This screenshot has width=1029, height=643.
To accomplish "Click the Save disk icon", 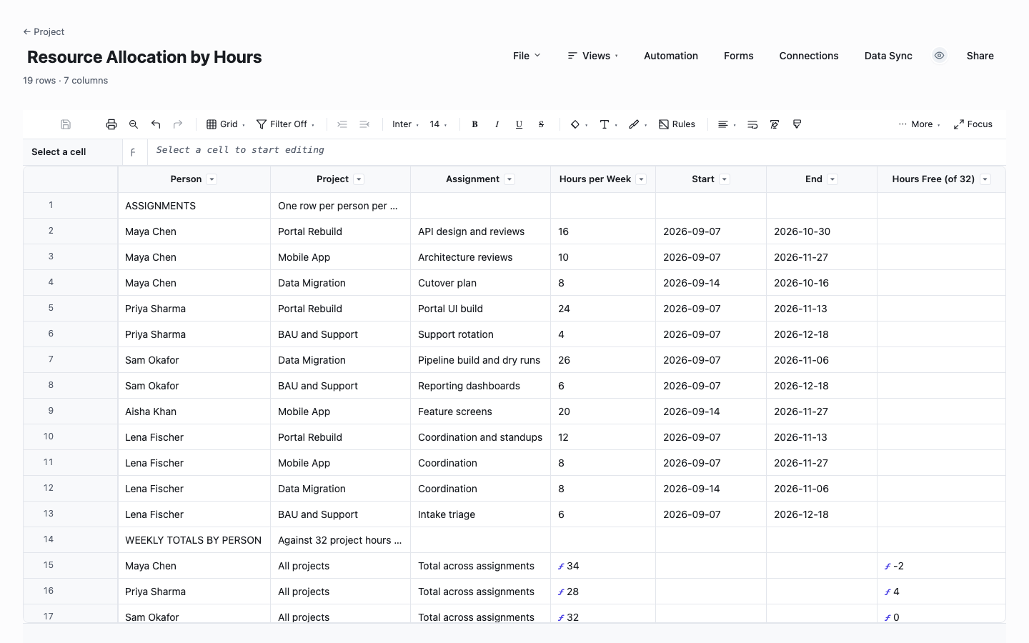I will click(x=66, y=124).
